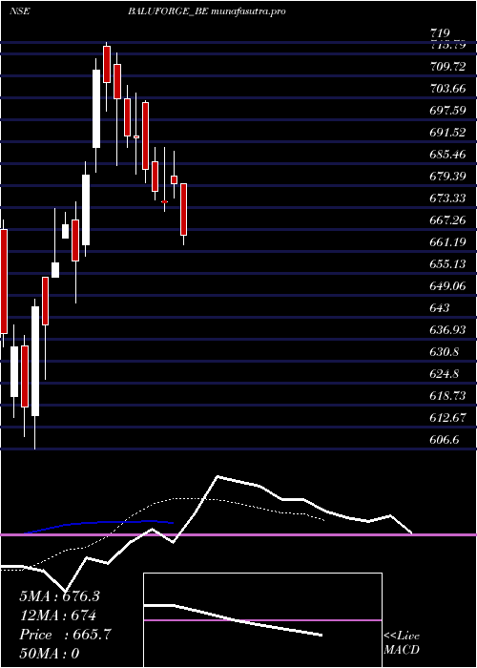Select the 612.67 price axis label

point(447,418)
